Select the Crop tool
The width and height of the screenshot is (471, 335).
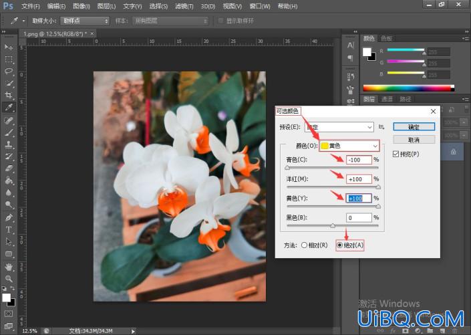pos(9,96)
